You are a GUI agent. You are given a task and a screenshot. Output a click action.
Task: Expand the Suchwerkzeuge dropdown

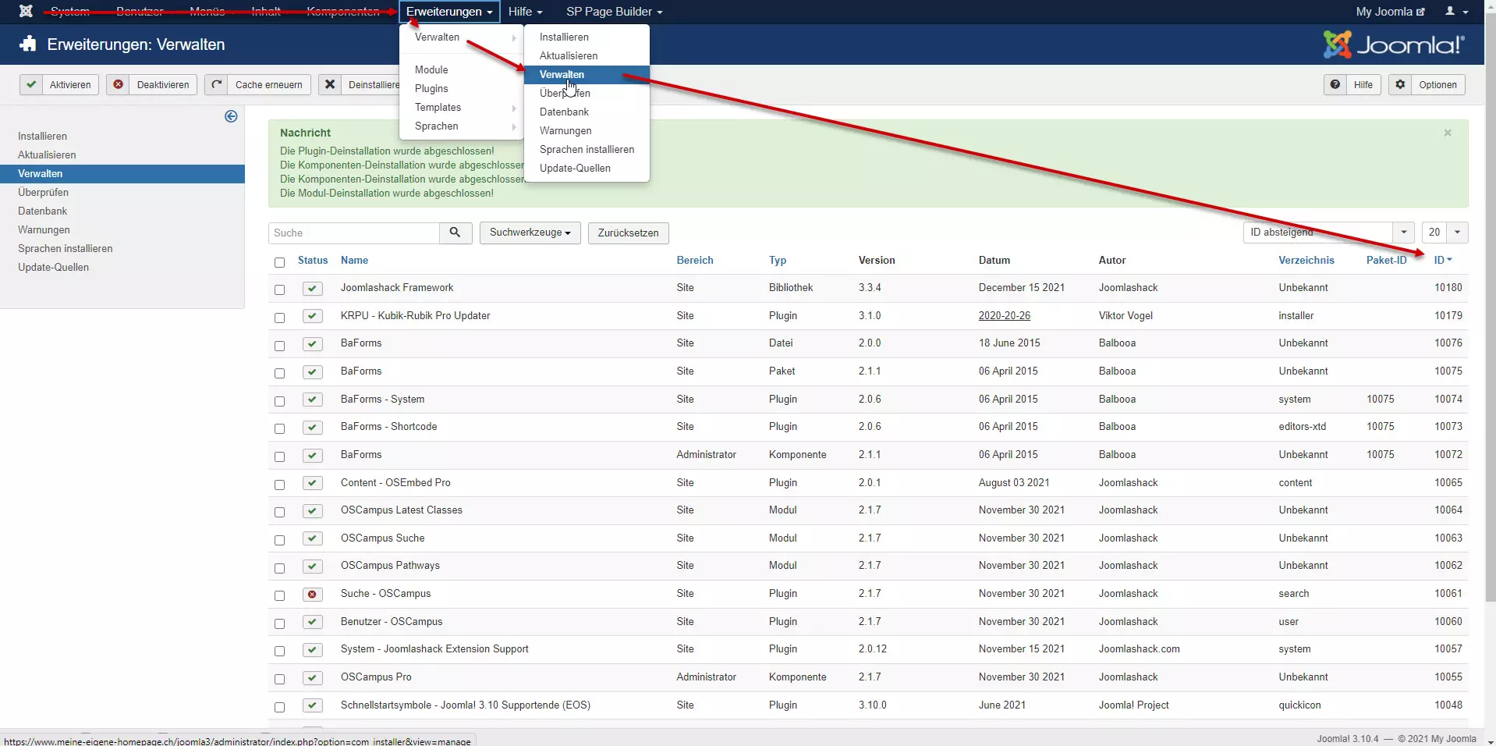(x=530, y=233)
